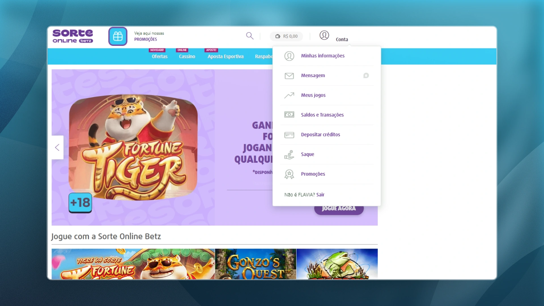Open the Gonzo's Quest game thumbnail
Viewport: 544px width, 306px height.
coord(256,264)
